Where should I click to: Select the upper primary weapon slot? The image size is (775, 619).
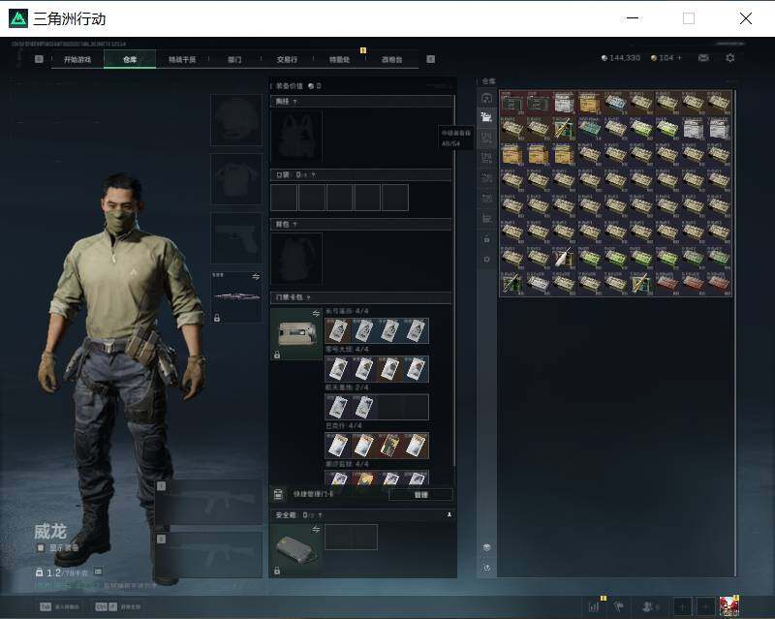[x=209, y=503]
